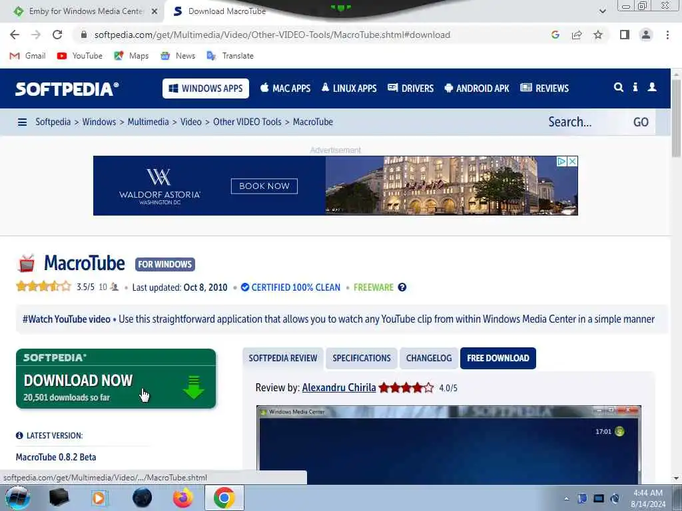Click the AdChoices icon on Waldorf Astoria ad
The image size is (682, 511).
tap(561, 161)
